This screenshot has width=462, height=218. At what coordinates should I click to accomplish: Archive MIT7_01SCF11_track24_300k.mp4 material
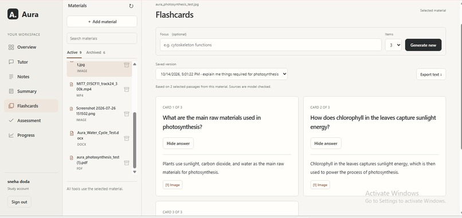click(x=127, y=89)
